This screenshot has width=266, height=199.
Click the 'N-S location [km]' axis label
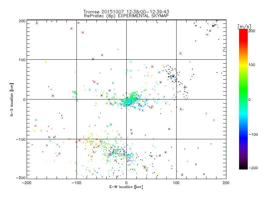[12, 99]
